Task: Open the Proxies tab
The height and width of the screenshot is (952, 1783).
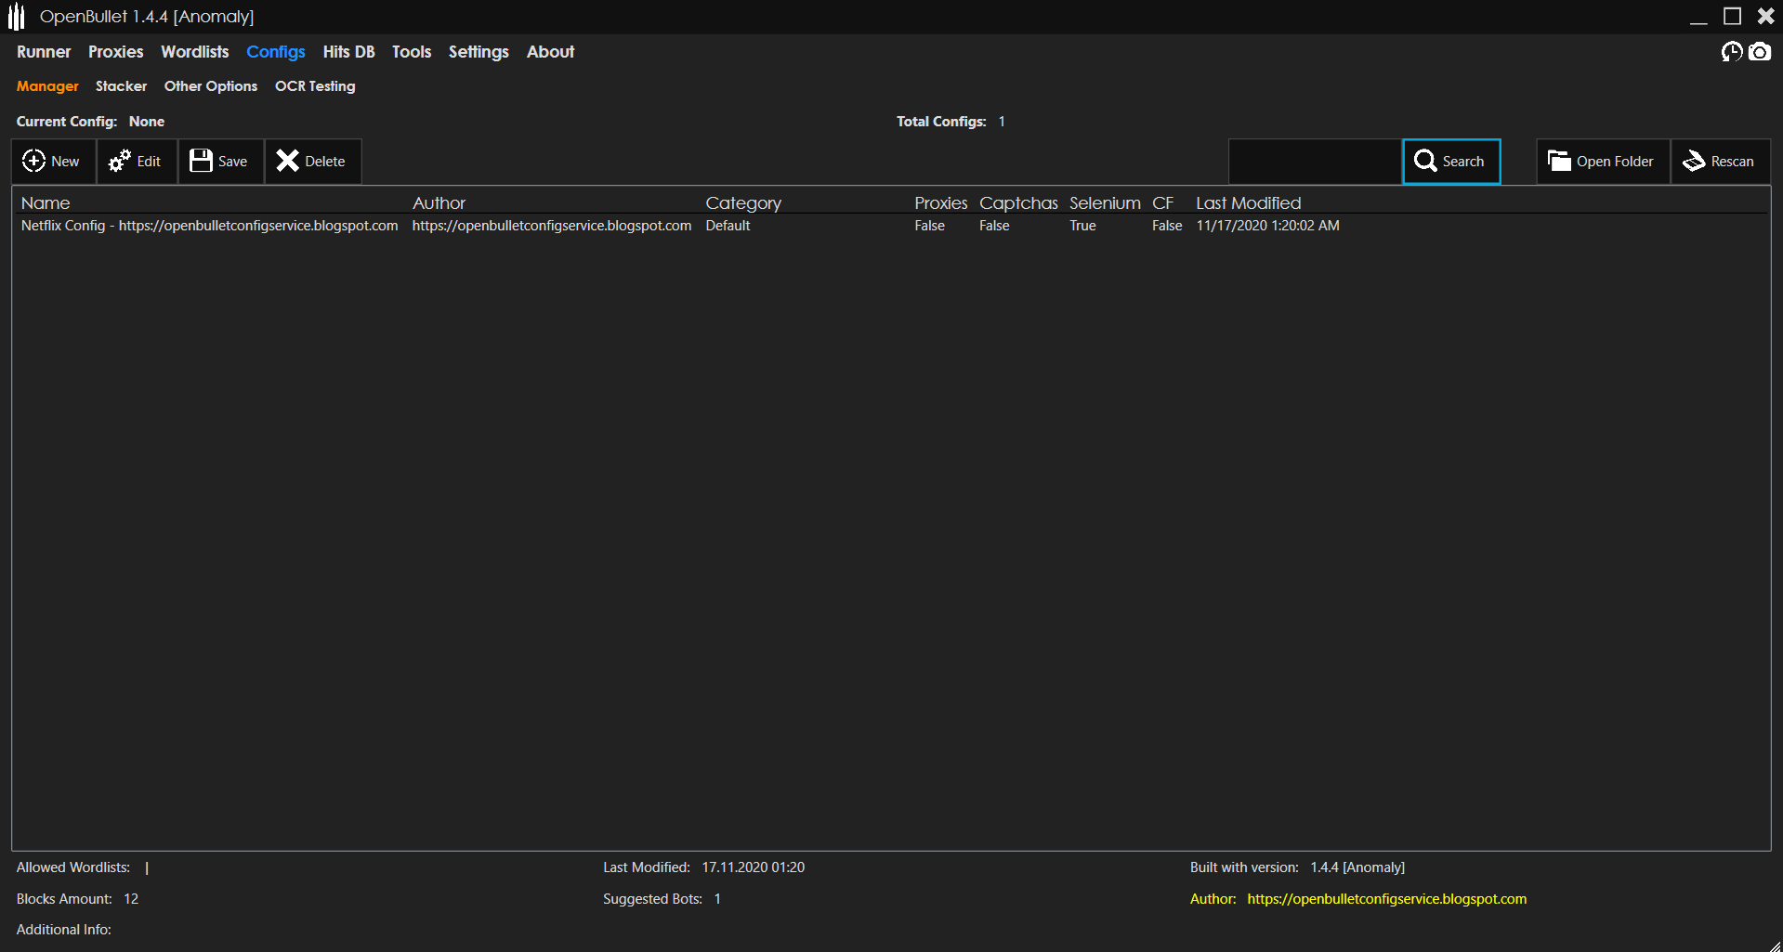Action: click(116, 52)
